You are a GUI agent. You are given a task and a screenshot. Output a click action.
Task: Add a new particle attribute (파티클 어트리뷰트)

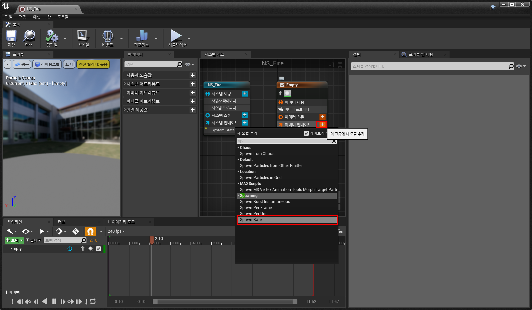193,101
